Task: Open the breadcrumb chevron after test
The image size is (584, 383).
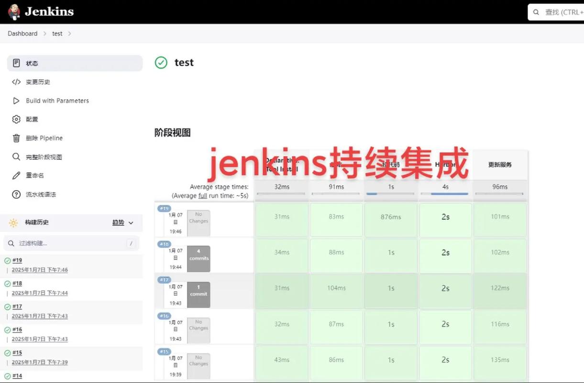Action: point(70,34)
